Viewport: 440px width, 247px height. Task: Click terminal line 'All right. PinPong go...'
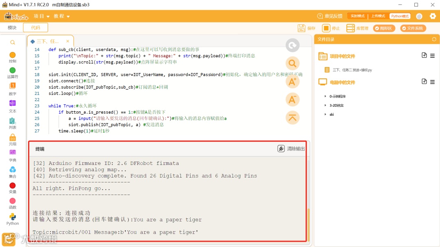point(72,188)
